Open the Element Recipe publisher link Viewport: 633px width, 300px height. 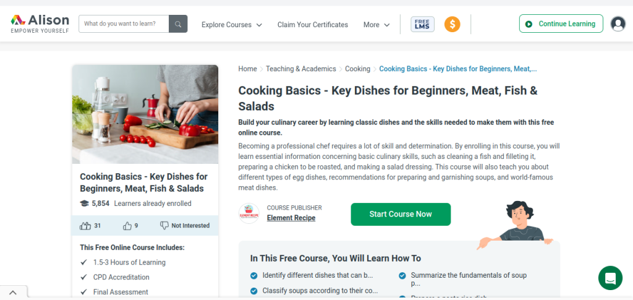(291, 218)
